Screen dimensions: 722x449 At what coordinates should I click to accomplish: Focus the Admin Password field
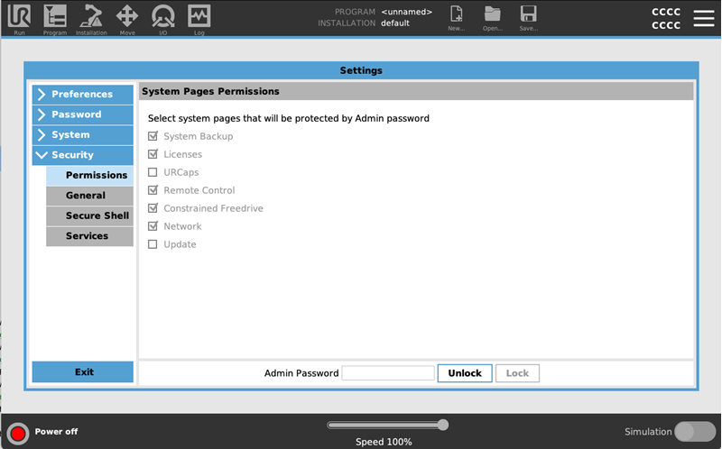pos(388,373)
